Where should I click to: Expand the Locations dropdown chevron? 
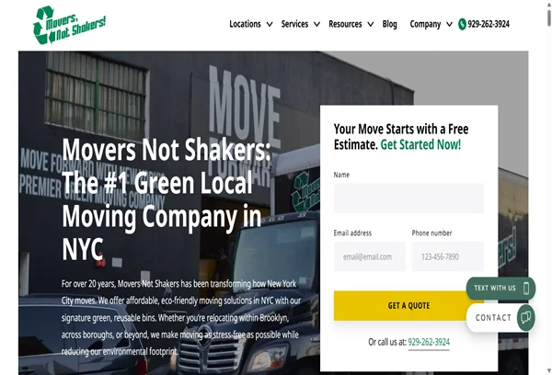pos(270,24)
